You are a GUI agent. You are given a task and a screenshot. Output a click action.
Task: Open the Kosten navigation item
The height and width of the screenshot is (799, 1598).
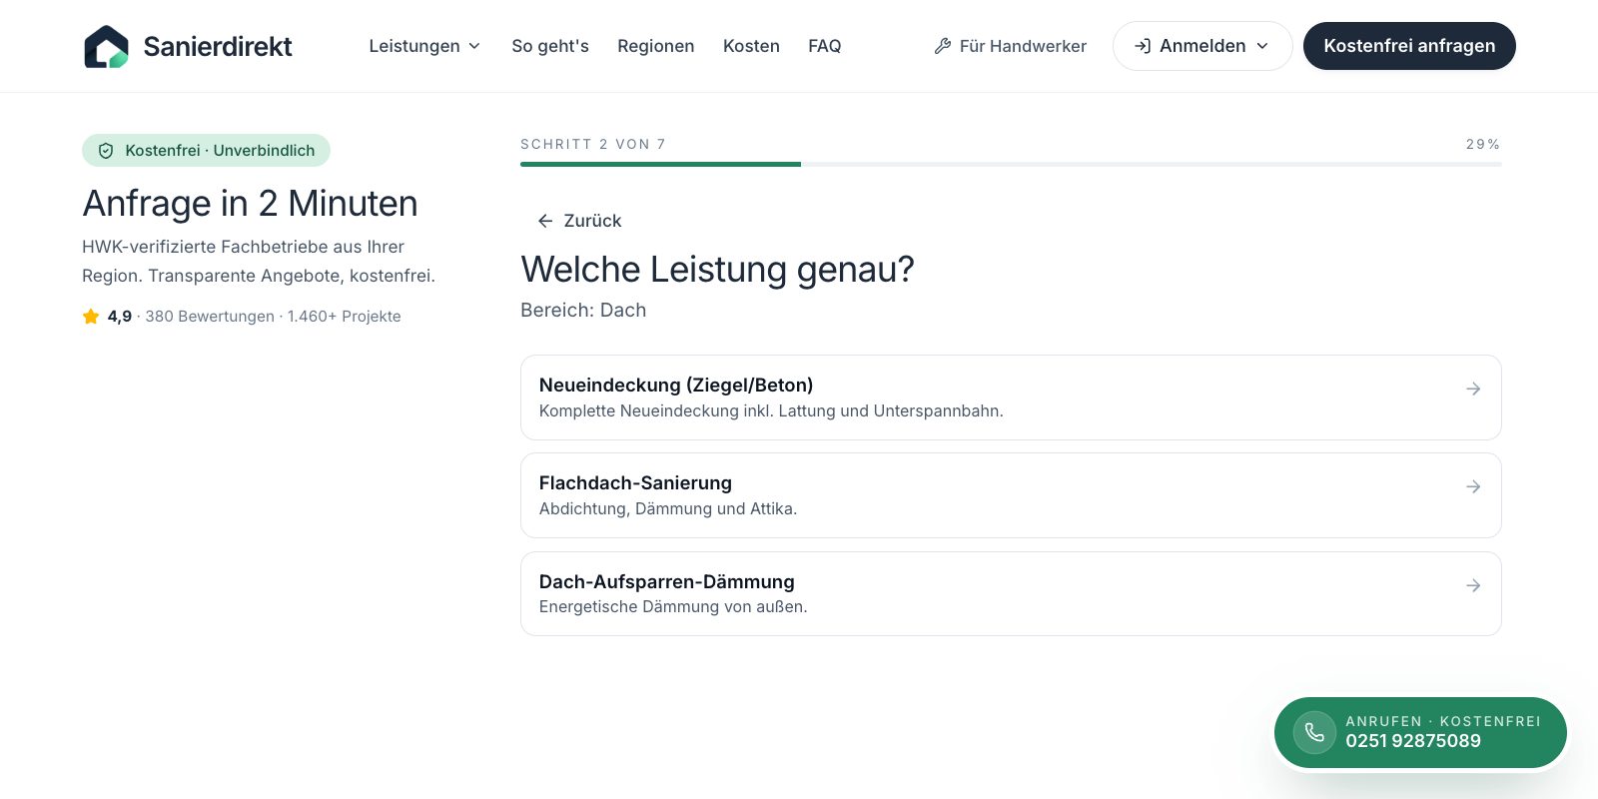coord(751,46)
